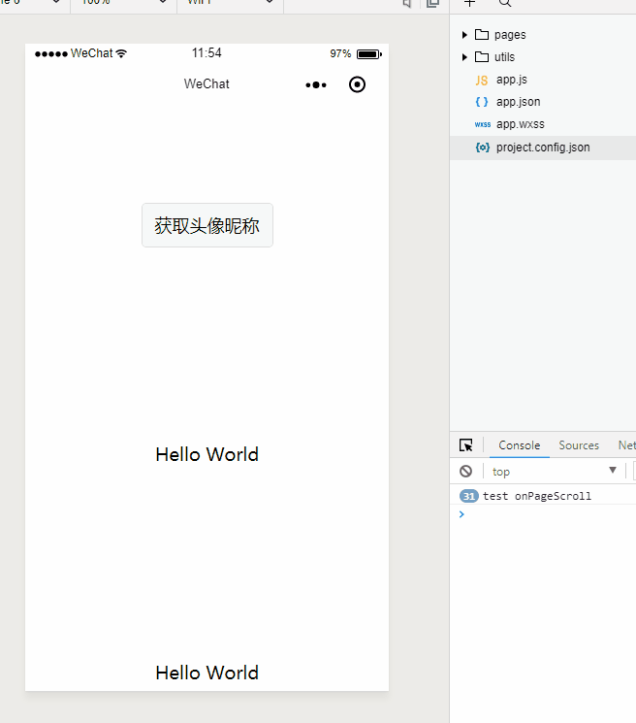Screen dimensions: 636x723
Task: Click the 31 message count badge
Action: 469,496
